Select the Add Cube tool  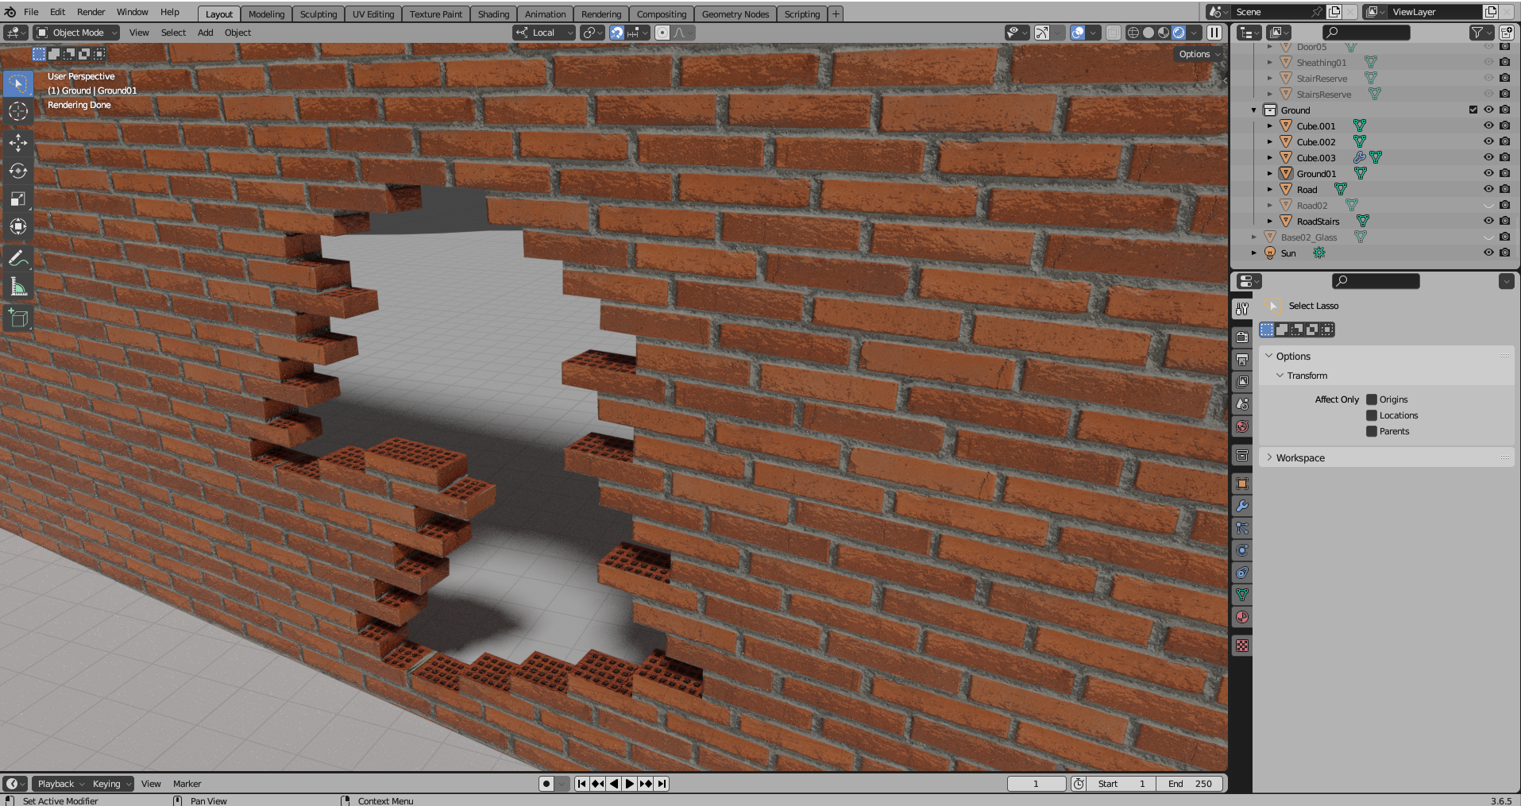coord(17,319)
